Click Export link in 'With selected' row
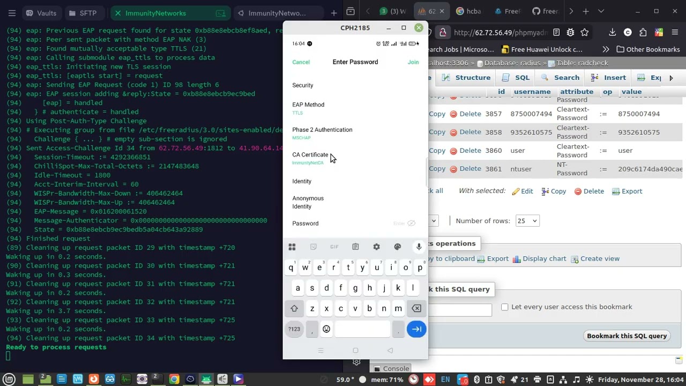 627,191
